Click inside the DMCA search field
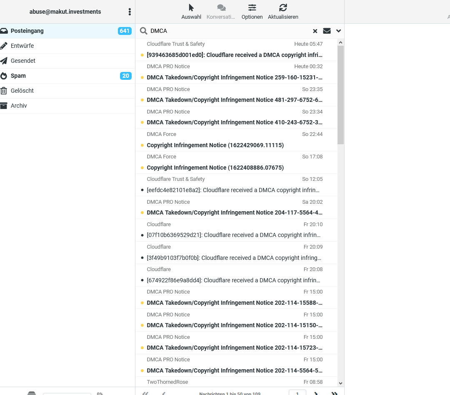This screenshot has height=395, width=450. point(230,31)
